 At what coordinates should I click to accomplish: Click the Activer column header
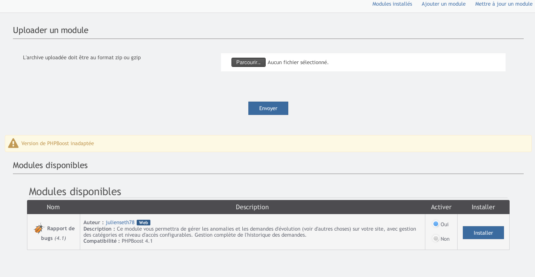[x=441, y=207]
